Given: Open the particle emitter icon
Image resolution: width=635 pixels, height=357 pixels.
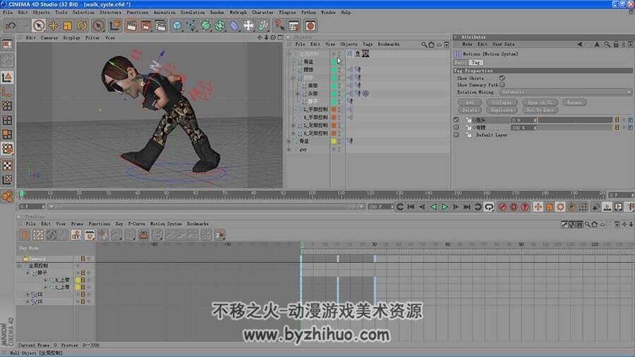Looking at the screenshot, I should point(263,26).
